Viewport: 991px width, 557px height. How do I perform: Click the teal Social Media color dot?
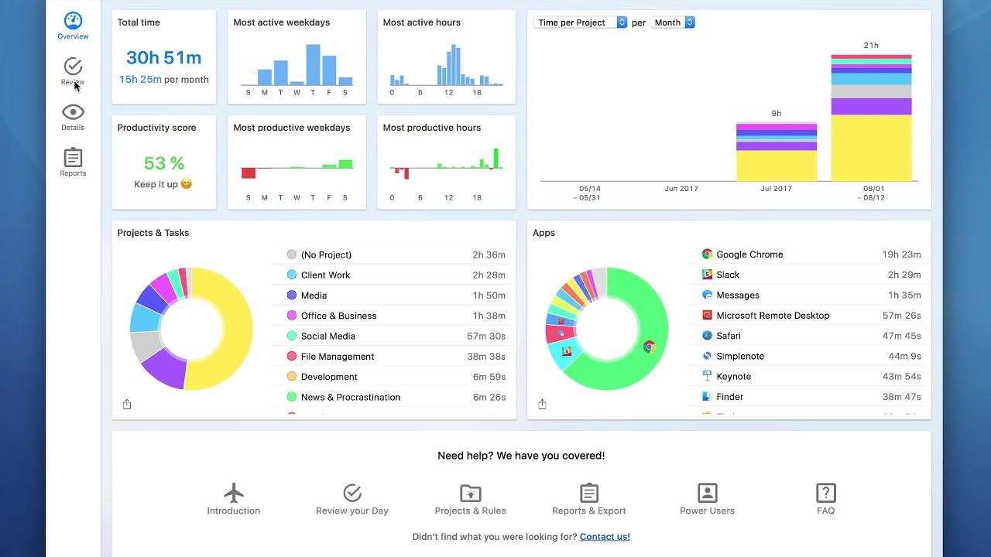[x=292, y=336]
